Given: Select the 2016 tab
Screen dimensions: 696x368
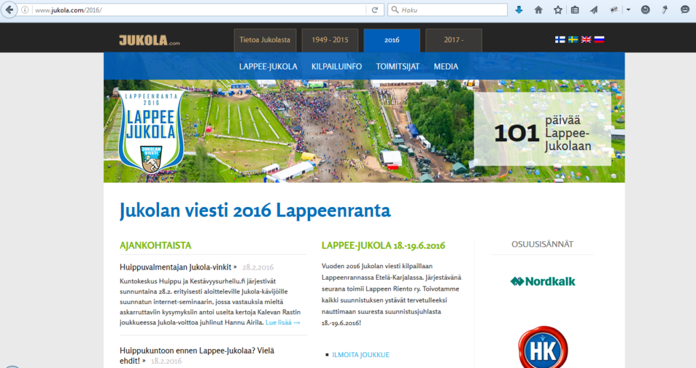Looking at the screenshot, I should pyautogui.click(x=391, y=40).
